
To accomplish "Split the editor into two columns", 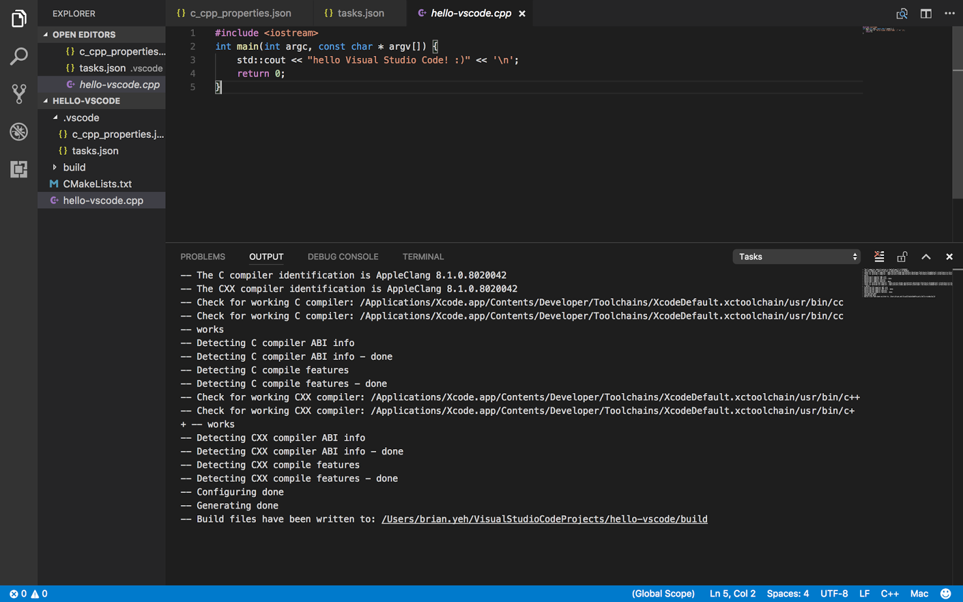I will [x=925, y=13].
